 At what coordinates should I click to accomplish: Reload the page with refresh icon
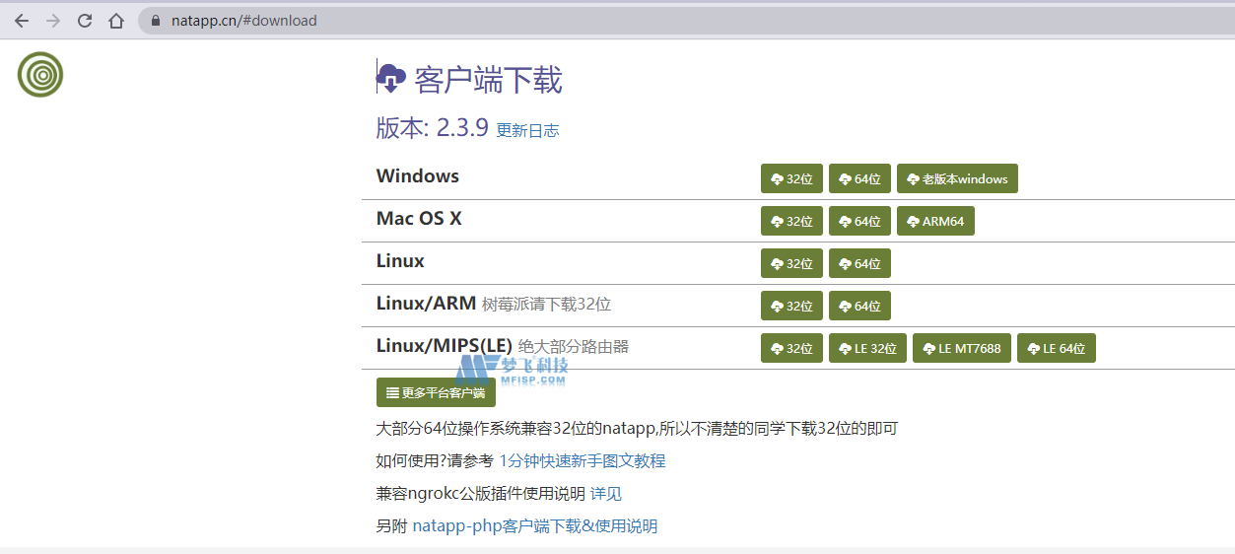click(x=85, y=21)
